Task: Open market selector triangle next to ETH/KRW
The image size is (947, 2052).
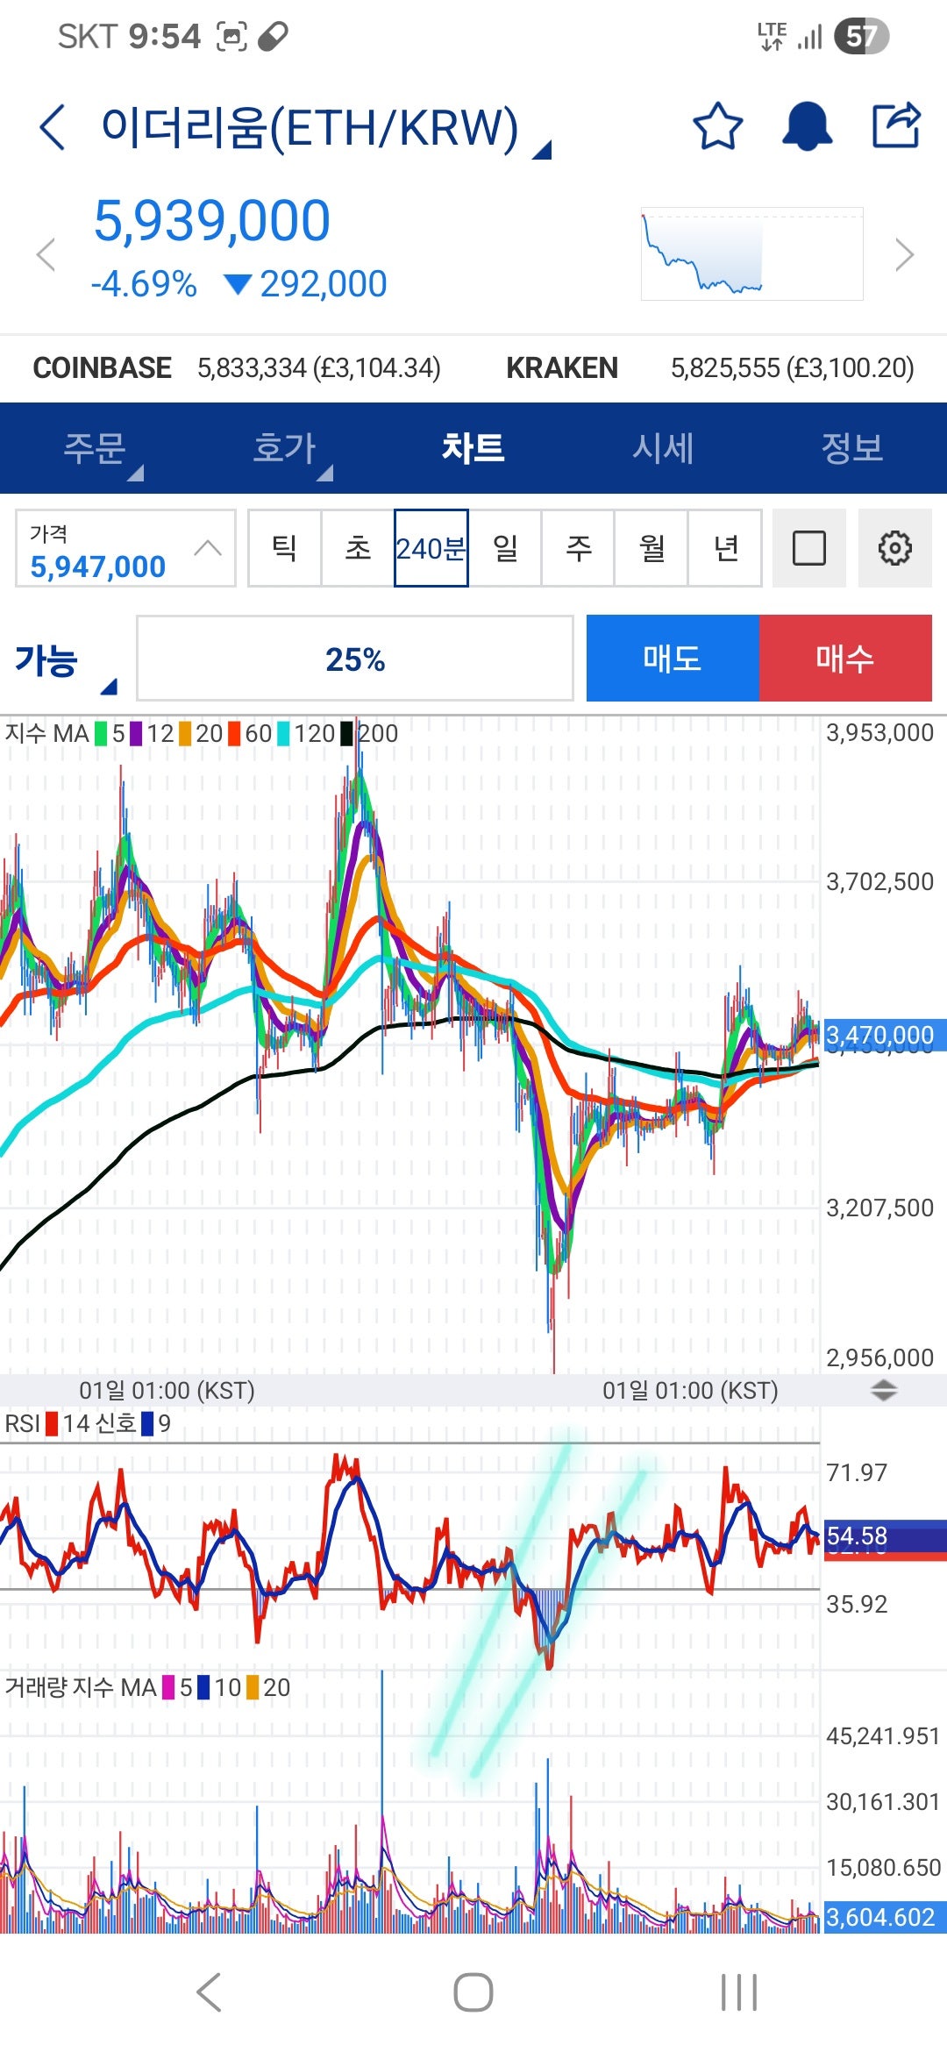Action: (x=543, y=151)
